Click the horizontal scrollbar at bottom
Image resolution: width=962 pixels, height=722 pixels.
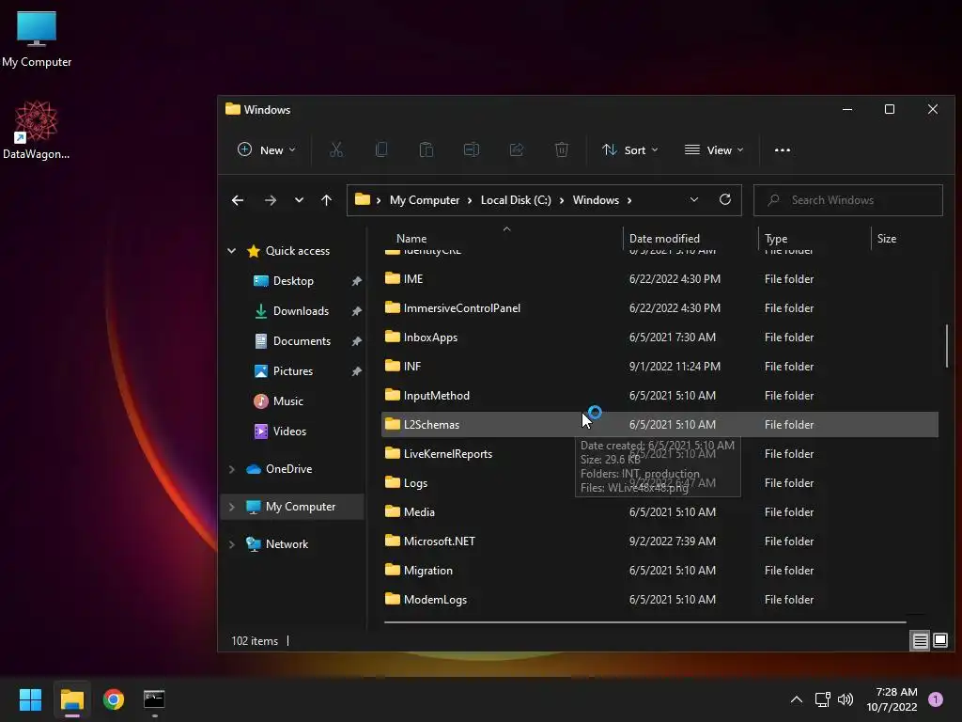click(x=644, y=622)
